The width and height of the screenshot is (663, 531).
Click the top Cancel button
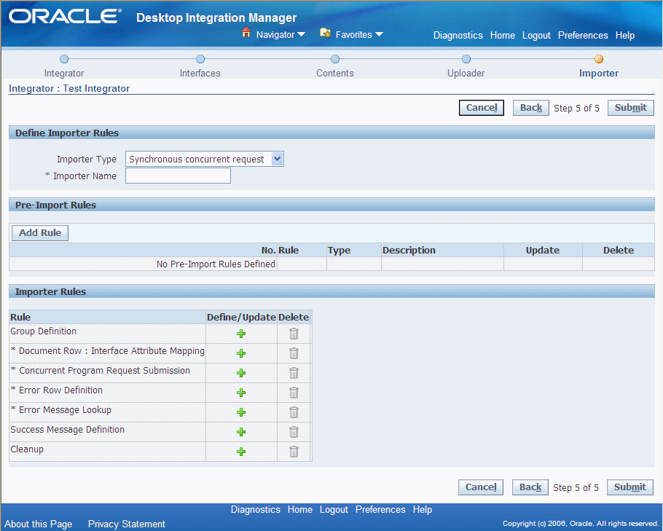[x=482, y=108]
